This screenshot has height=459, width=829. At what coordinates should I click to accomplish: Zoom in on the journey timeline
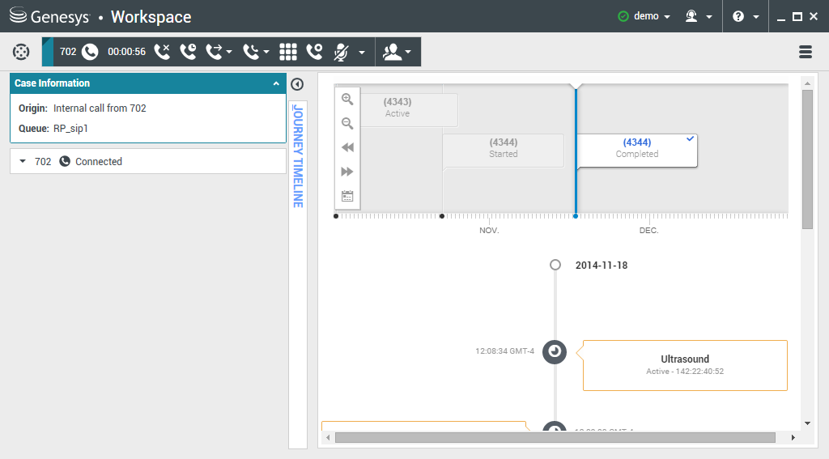347,100
